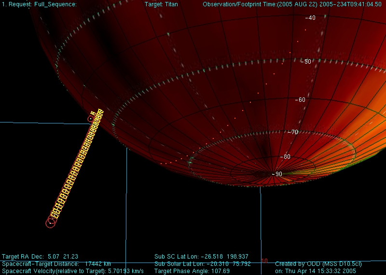Click the red "10" axis label

tap(264, 261)
